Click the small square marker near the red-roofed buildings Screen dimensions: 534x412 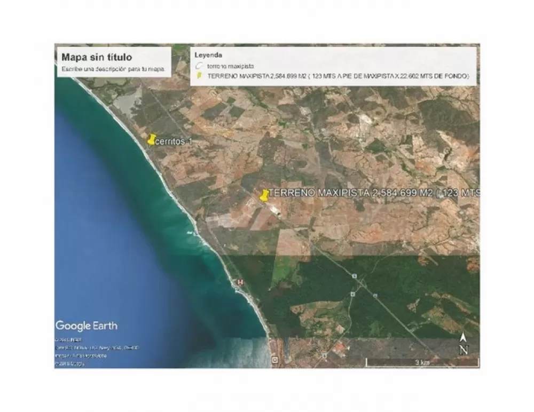click(x=325, y=355)
